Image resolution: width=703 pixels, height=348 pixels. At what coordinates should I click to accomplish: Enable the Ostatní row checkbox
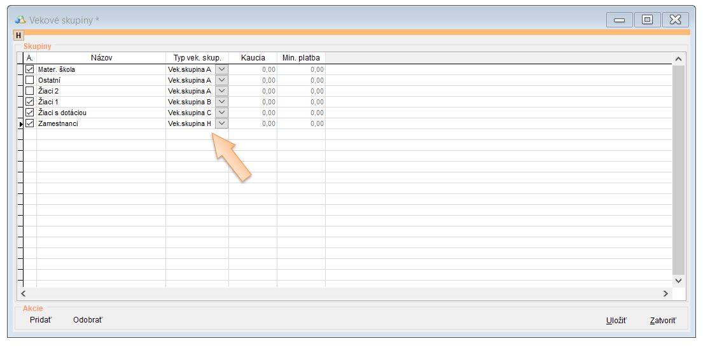(x=29, y=80)
